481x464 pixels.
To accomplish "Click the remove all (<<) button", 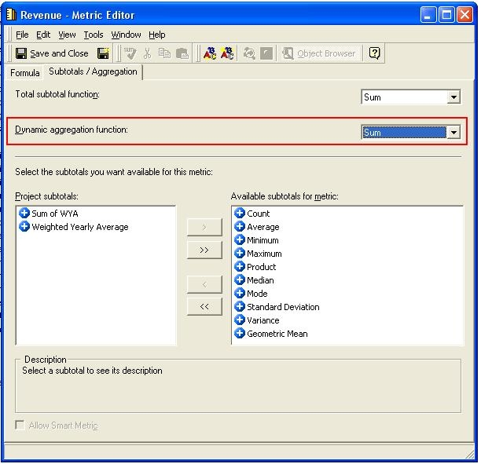I will [204, 306].
